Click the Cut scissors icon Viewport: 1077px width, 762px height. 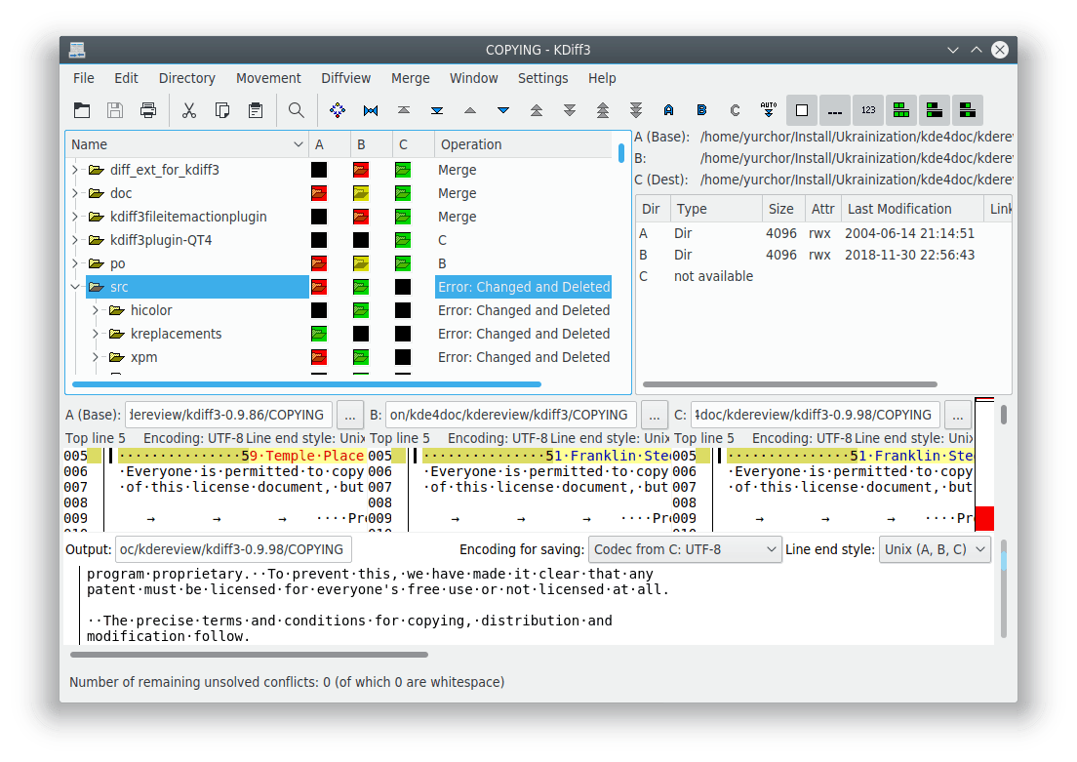189,110
